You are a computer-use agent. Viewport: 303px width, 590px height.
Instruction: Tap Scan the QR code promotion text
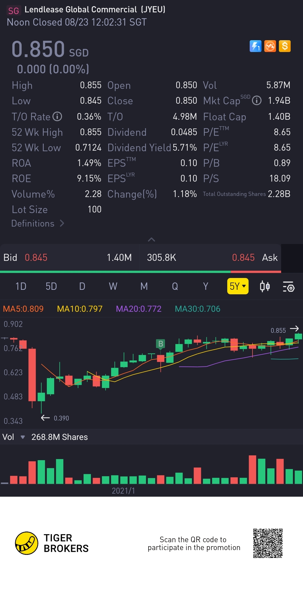point(194,544)
